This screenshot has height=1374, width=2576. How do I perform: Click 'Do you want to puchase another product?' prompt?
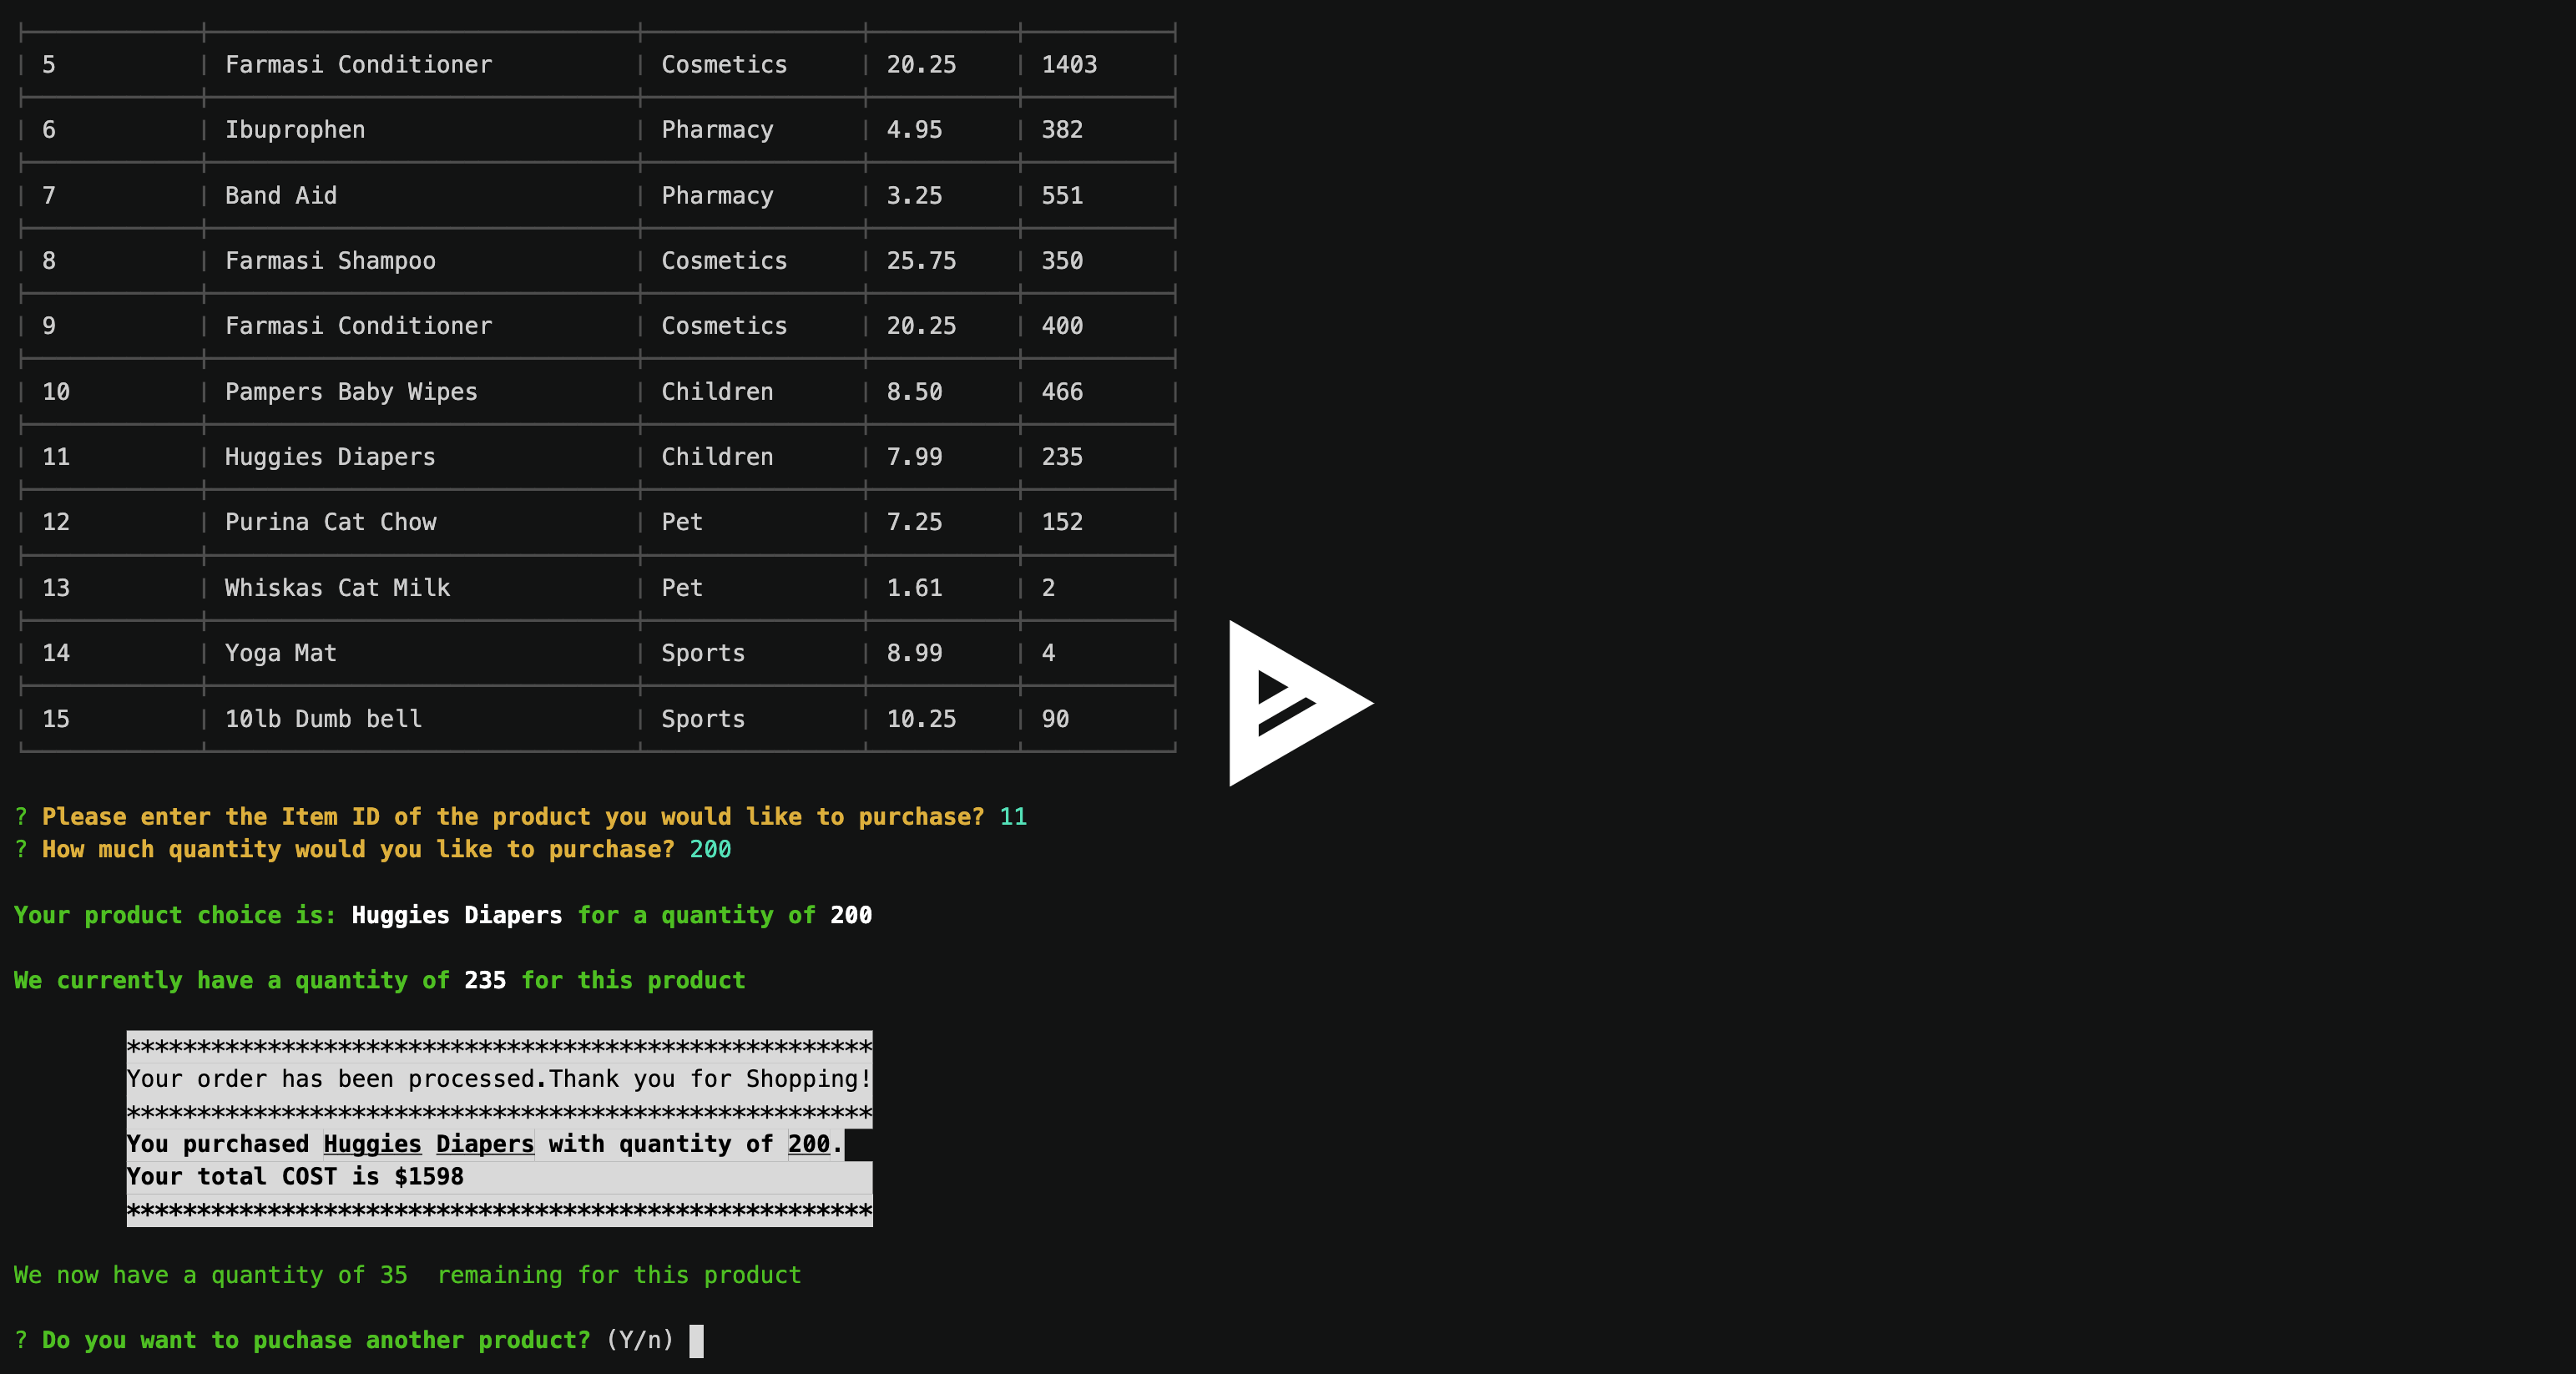(316, 1341)
